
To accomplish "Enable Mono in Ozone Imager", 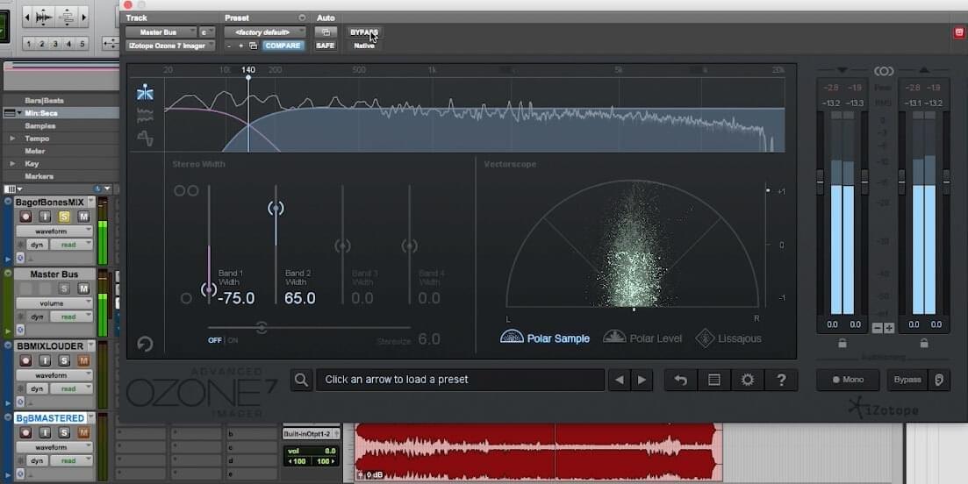I will coord(848,380).
